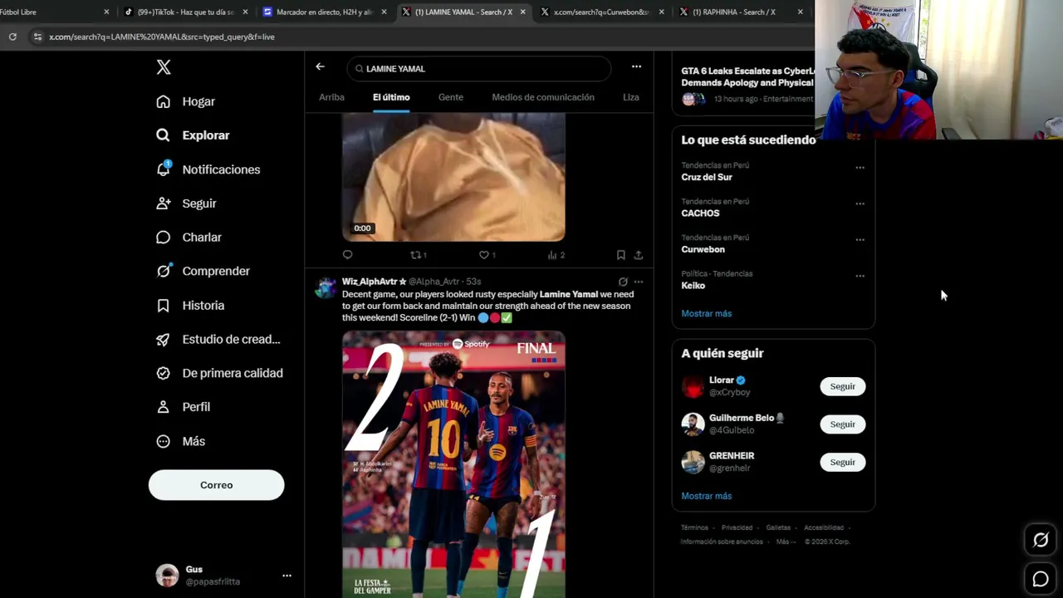Open Charlar chat icon in sidebar
The width and height of the screenshot is (1063, 598).
point(164,238)
